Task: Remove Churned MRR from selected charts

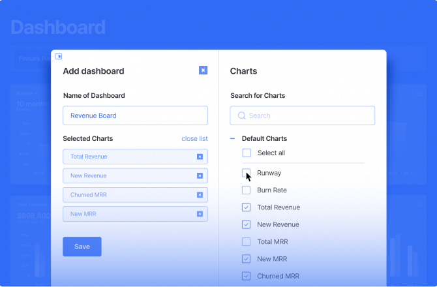Action: click(x=200, y=194)
